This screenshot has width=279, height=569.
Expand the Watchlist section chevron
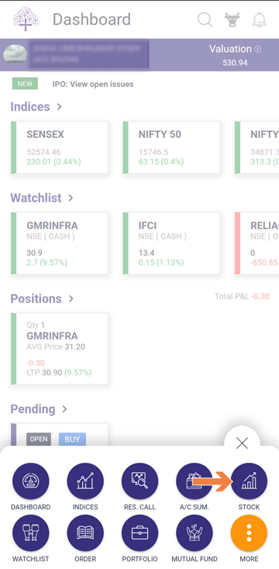tap(71, 198)
